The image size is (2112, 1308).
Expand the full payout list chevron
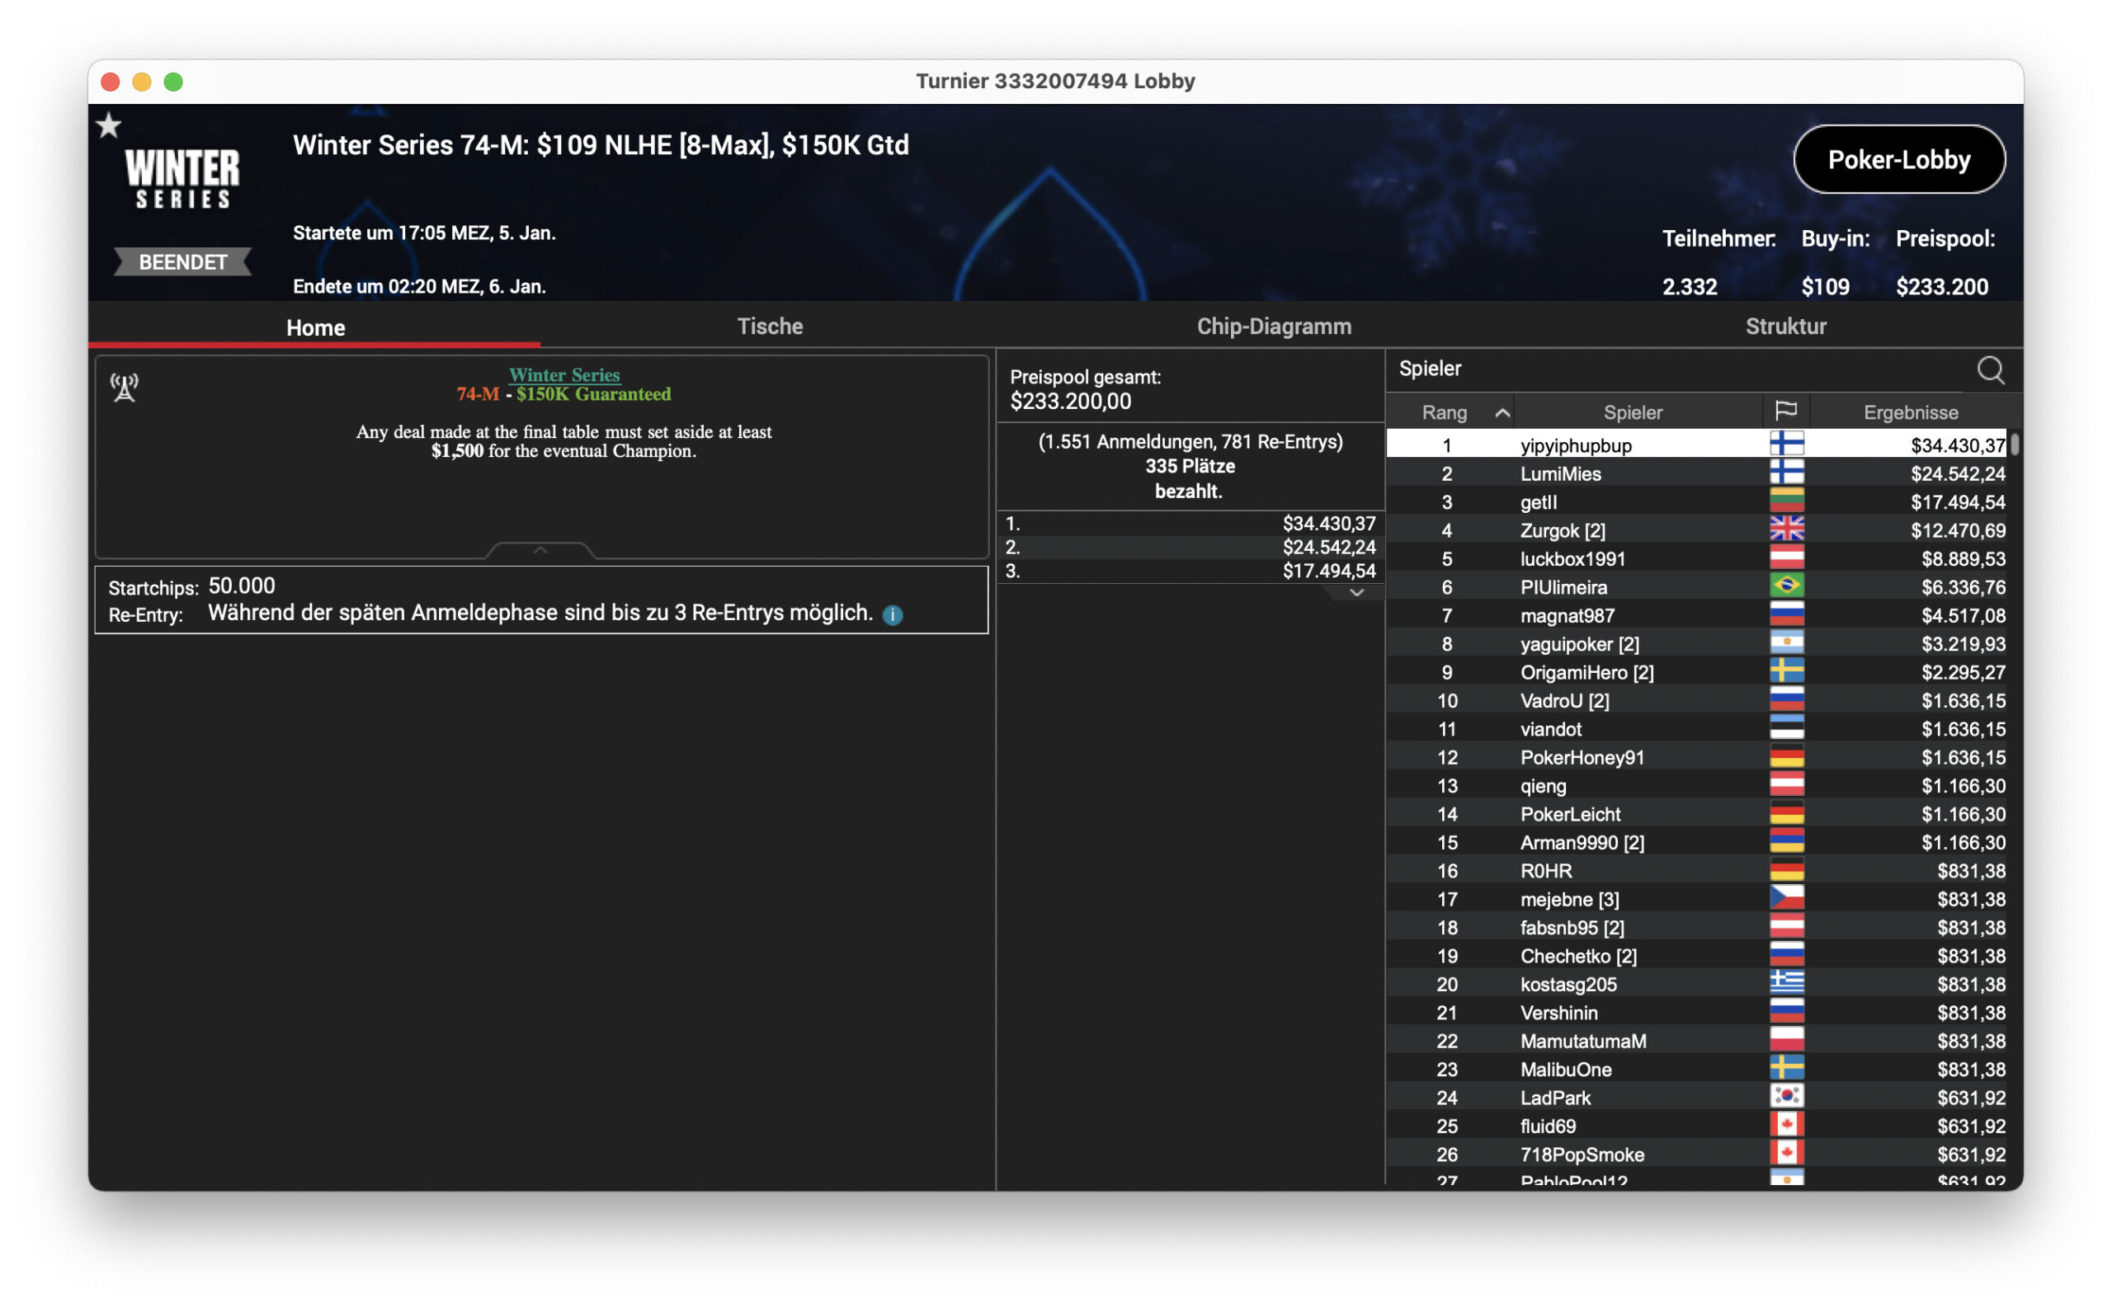tap(1355, 593)
